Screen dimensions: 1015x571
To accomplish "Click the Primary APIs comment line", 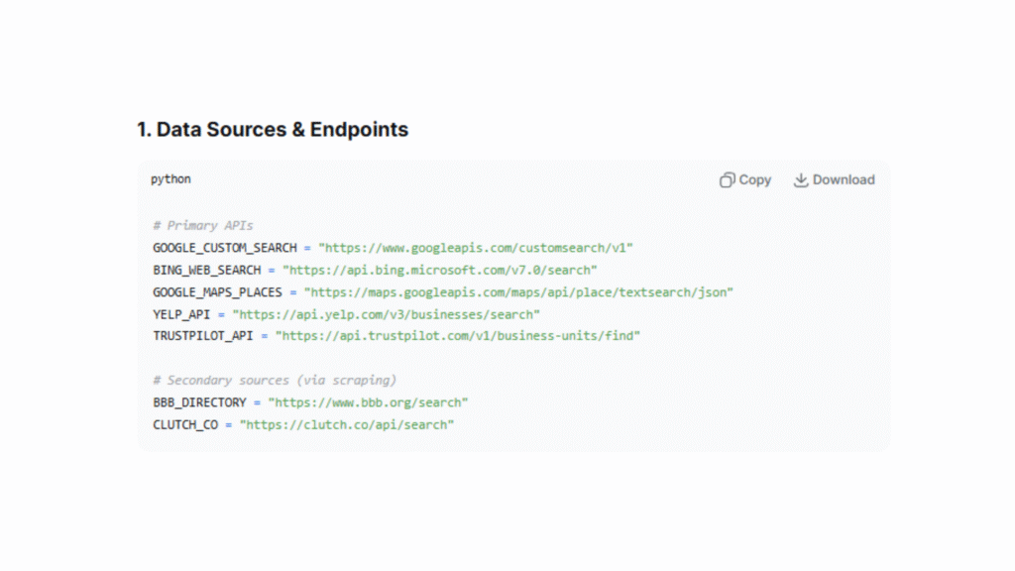I will tap(202, 226).
